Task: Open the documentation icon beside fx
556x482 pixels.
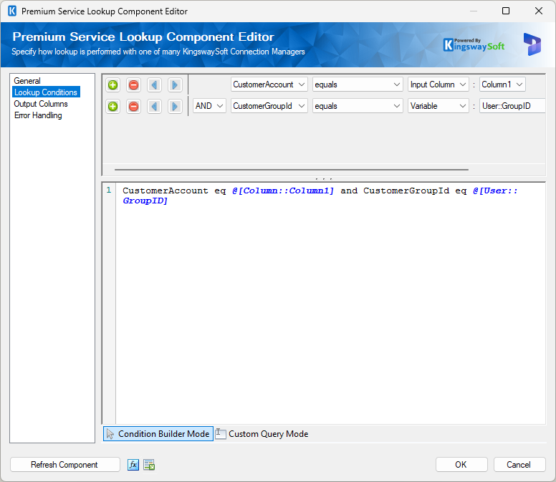Action: click(149, 465)
